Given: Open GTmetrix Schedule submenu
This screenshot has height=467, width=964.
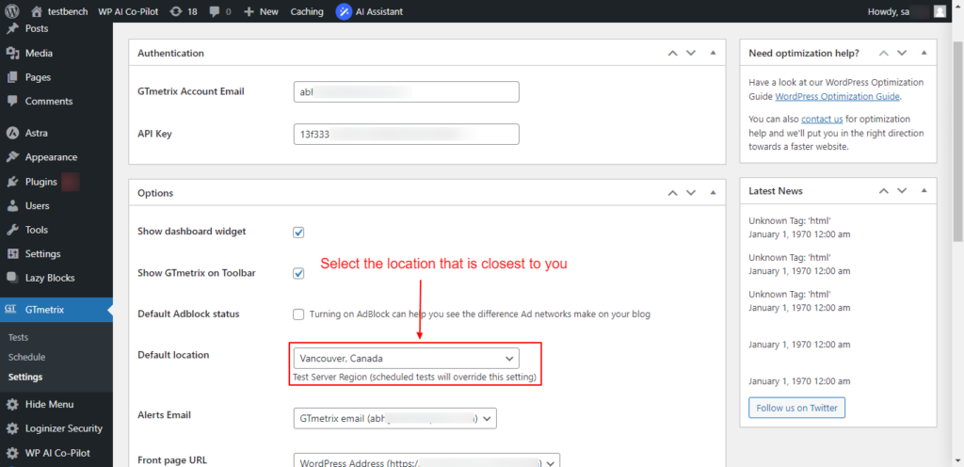Looking at the screenshot, I should [x=27, y=357].
